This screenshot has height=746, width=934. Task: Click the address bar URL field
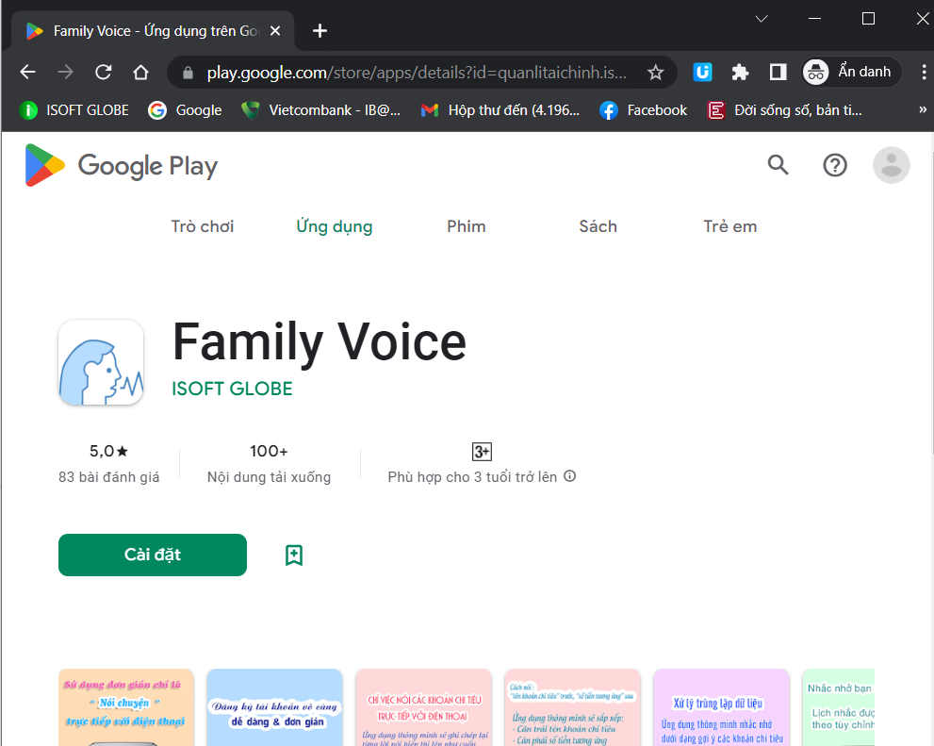tap(417, 73)
